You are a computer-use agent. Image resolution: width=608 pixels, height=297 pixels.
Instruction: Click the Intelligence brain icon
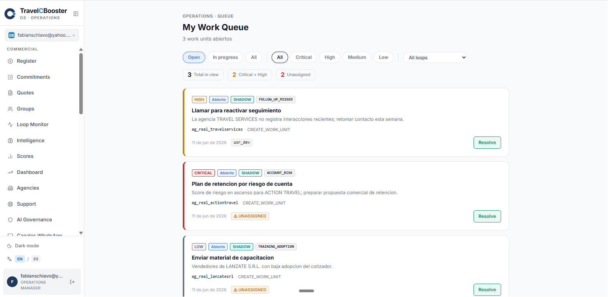pyautogui.click(x=10, y=141)
